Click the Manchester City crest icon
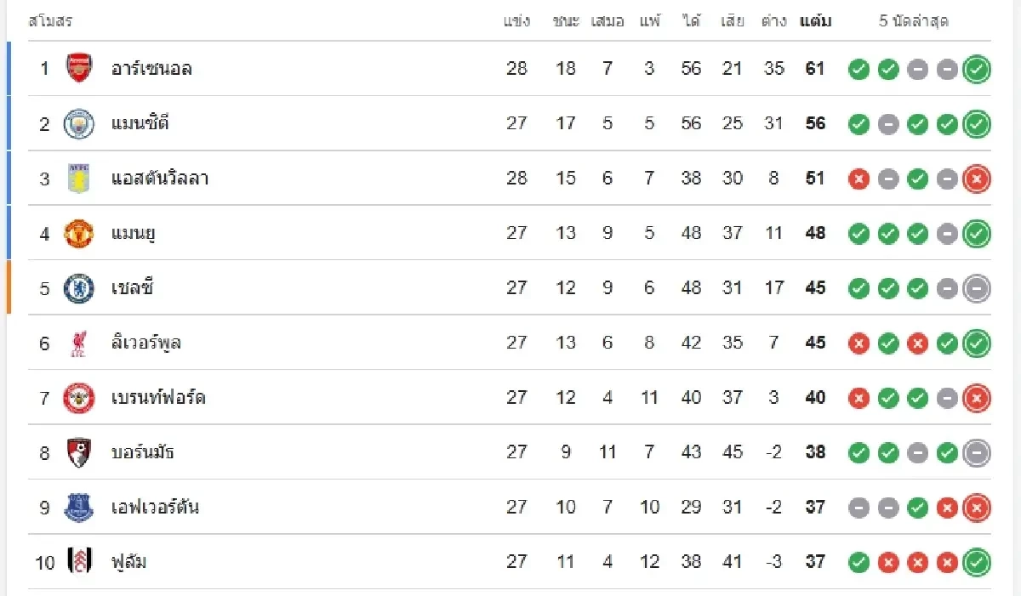The width and height of the screenshot is (1021, 596). (x=79, y=123)
